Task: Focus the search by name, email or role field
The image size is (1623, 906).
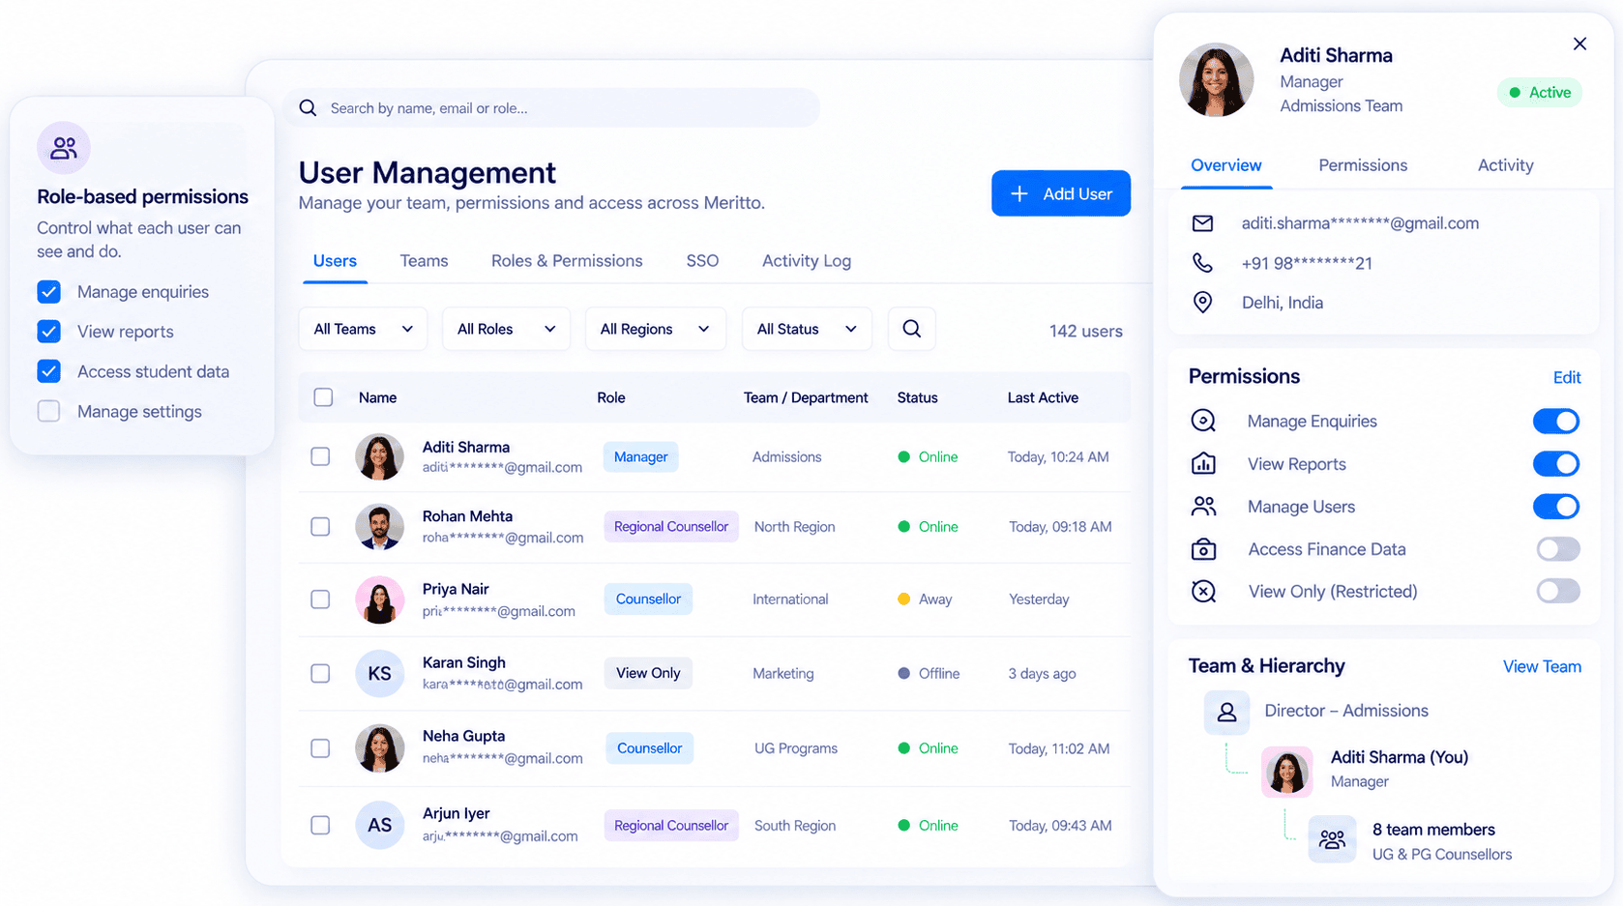Action: [x=551, y=108]
